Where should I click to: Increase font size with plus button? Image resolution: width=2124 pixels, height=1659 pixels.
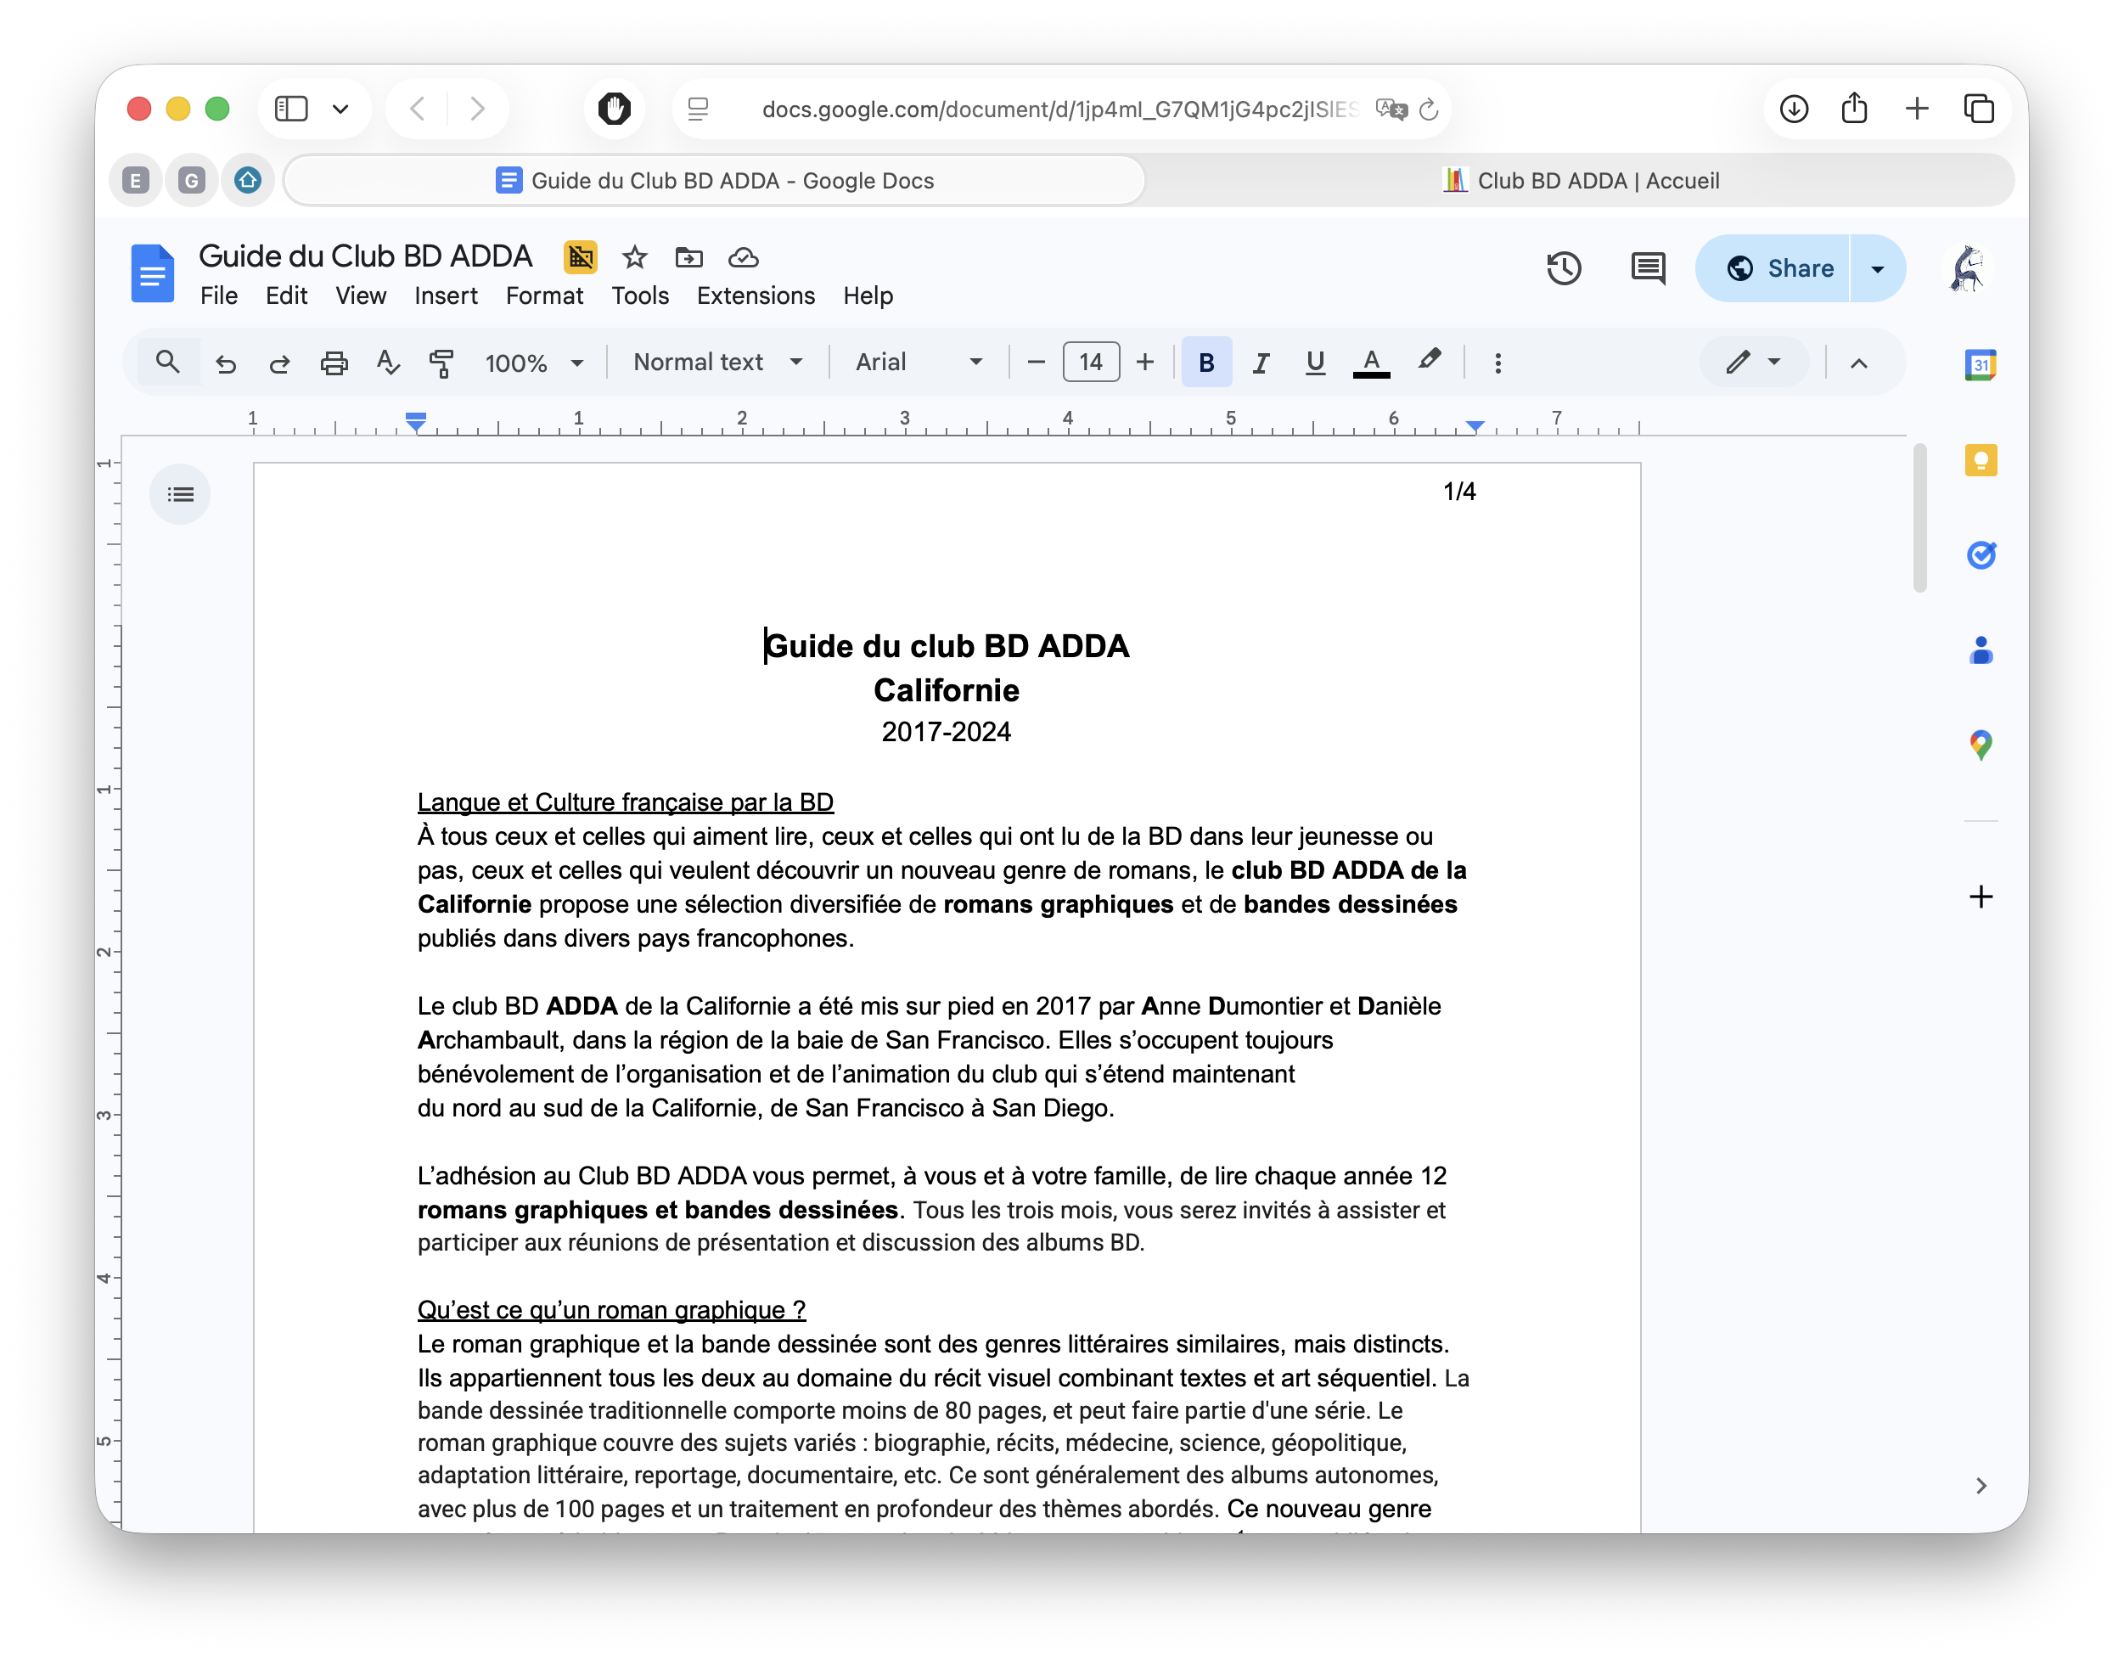1144,363
